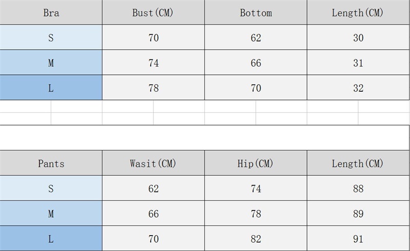Select the Bra table "Length(CM)" header
The height and width of the screenshot is (251, 410).
click(358, 13)
